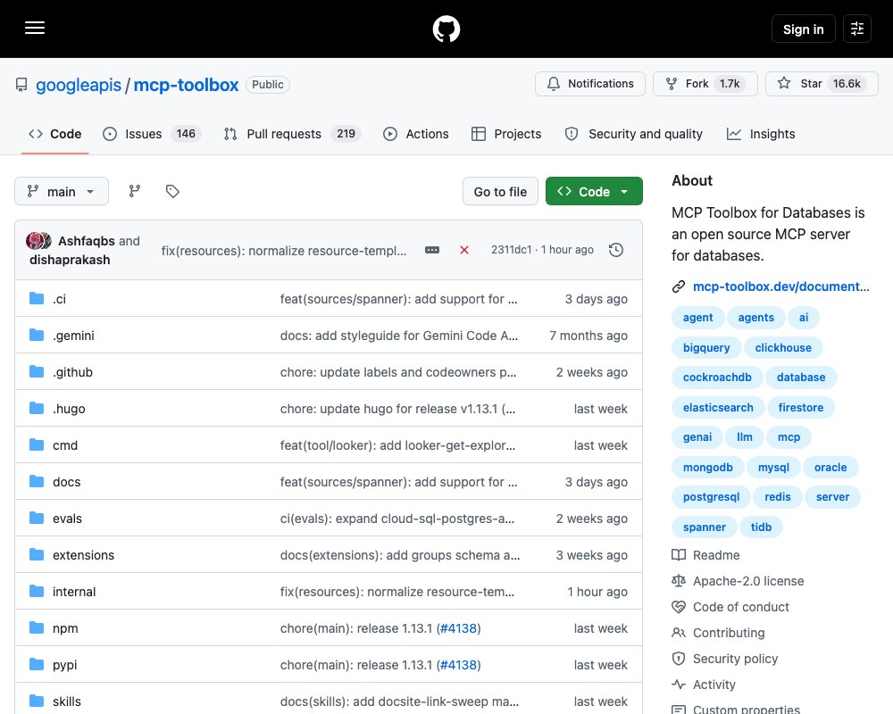
Task: Select the mongodb topic tag
Action: (708, 467)
